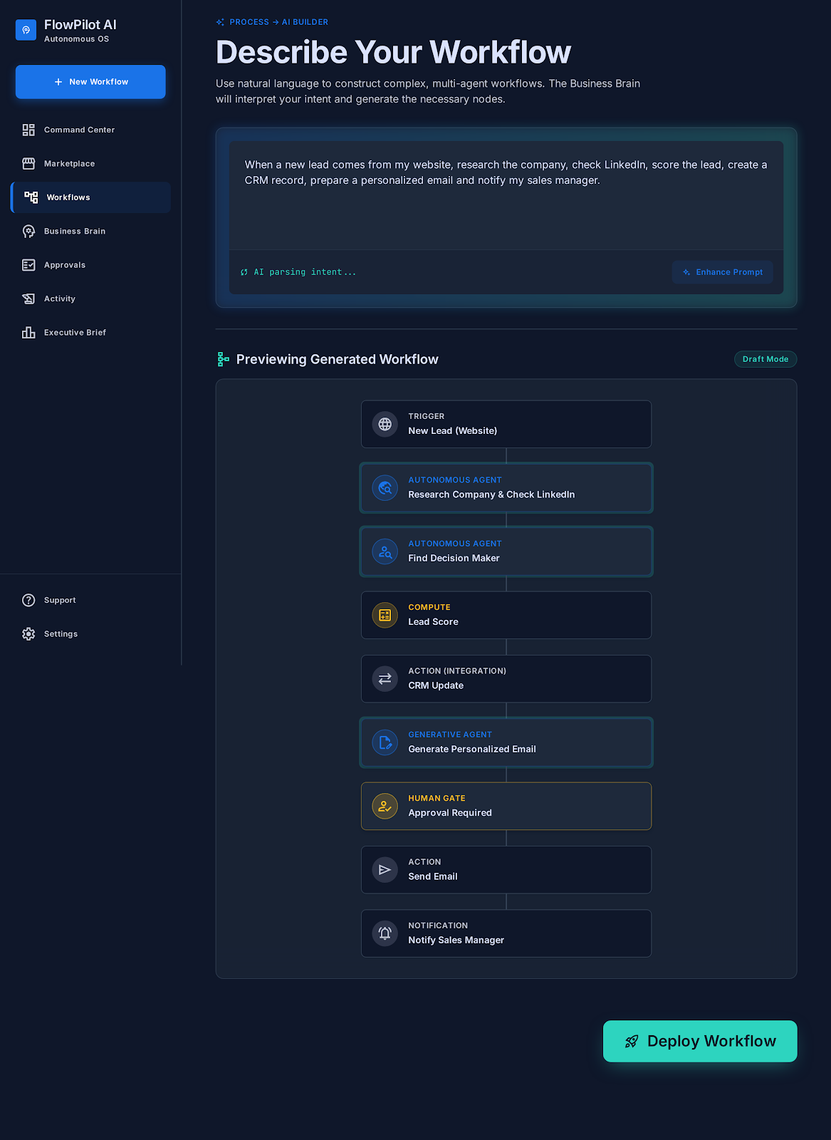
Task: Click the Send Email paper plane icon
Action: [x=385, y=870]
